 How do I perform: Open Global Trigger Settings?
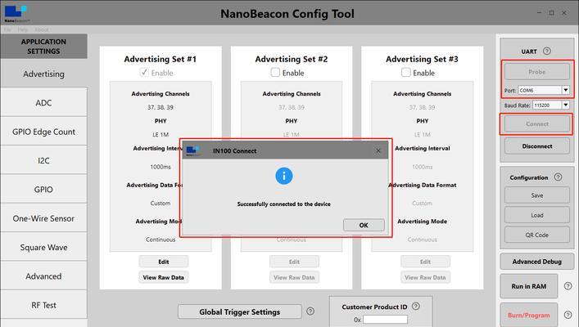point(240,312)
